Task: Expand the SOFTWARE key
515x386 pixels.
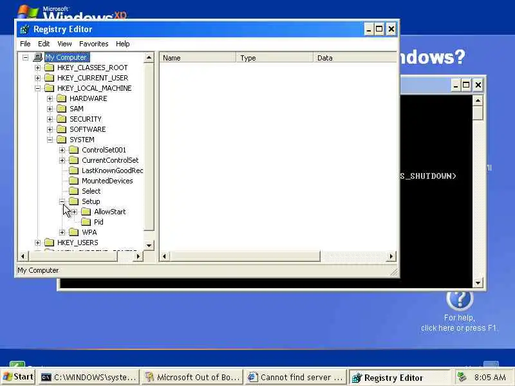Action: (50, 129)
